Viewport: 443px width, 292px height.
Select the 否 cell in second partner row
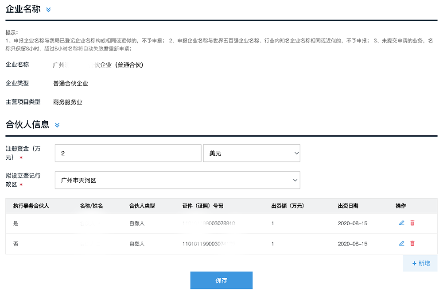pyautogui.click(x=16, y=243)
